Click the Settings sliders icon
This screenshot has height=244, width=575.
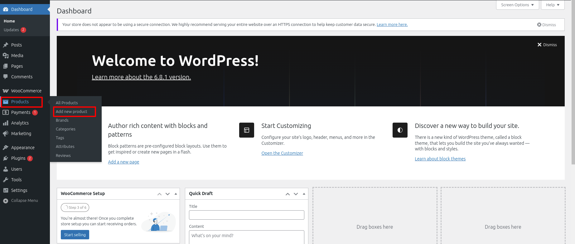click(x=6, y=190)
